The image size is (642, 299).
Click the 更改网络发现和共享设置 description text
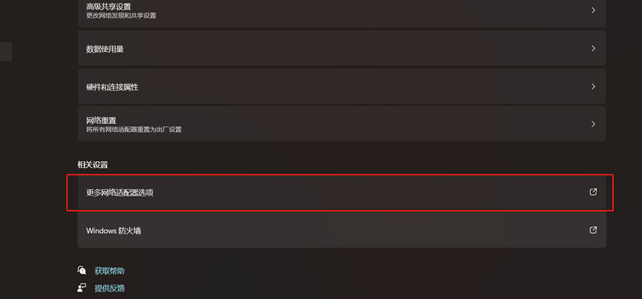pos(121,16)
